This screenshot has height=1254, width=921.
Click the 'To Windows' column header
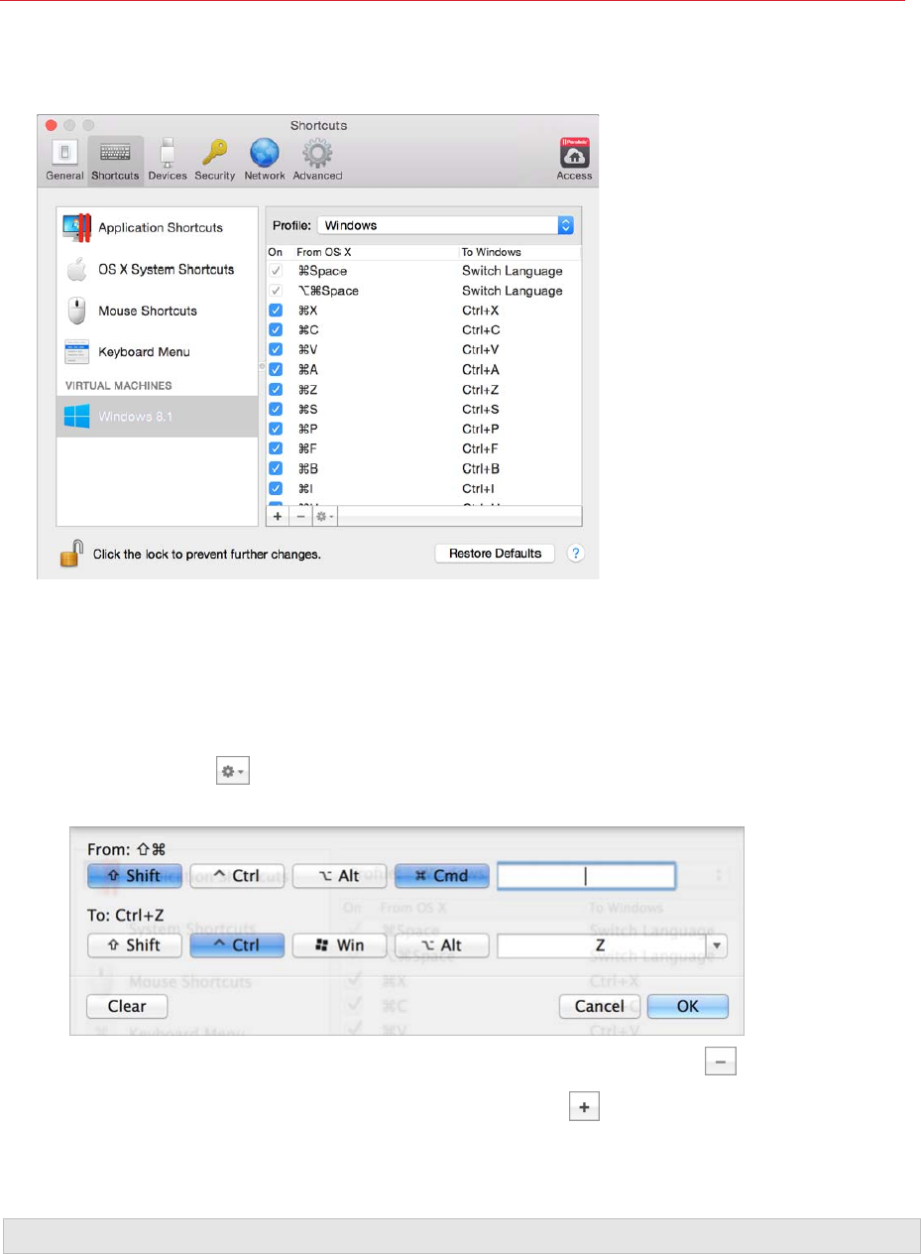(x=491, y=252)
